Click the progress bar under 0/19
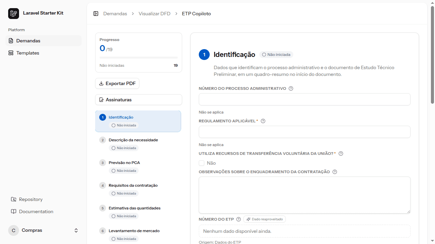This screenshot has height=244, width=435. tap(139, 58)
